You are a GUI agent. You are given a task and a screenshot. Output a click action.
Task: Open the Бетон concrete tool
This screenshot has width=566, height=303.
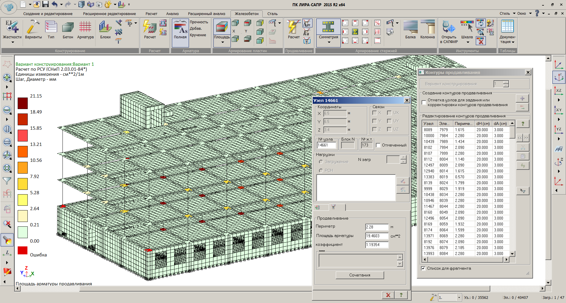point(68,27)
